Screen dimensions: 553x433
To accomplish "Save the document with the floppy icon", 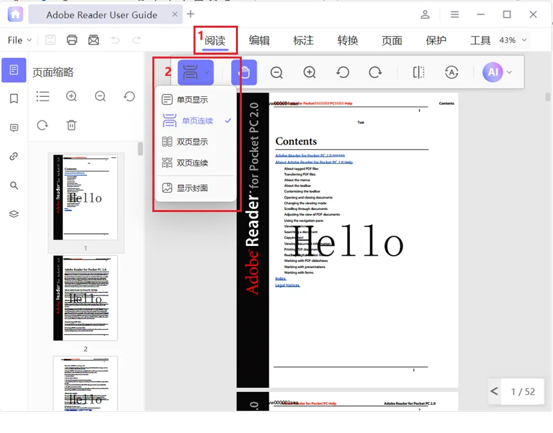I will (x=50, y=40).
